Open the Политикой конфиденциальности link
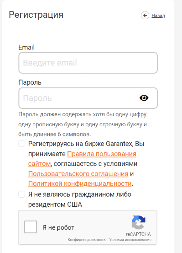The height and width of the screenshot is (253, 182). pyautogui.click(x=80, y=183)
